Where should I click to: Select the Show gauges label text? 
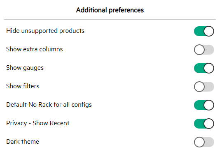[25, 68]
